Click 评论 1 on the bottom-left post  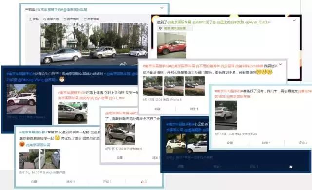click(x=107, y=181)
